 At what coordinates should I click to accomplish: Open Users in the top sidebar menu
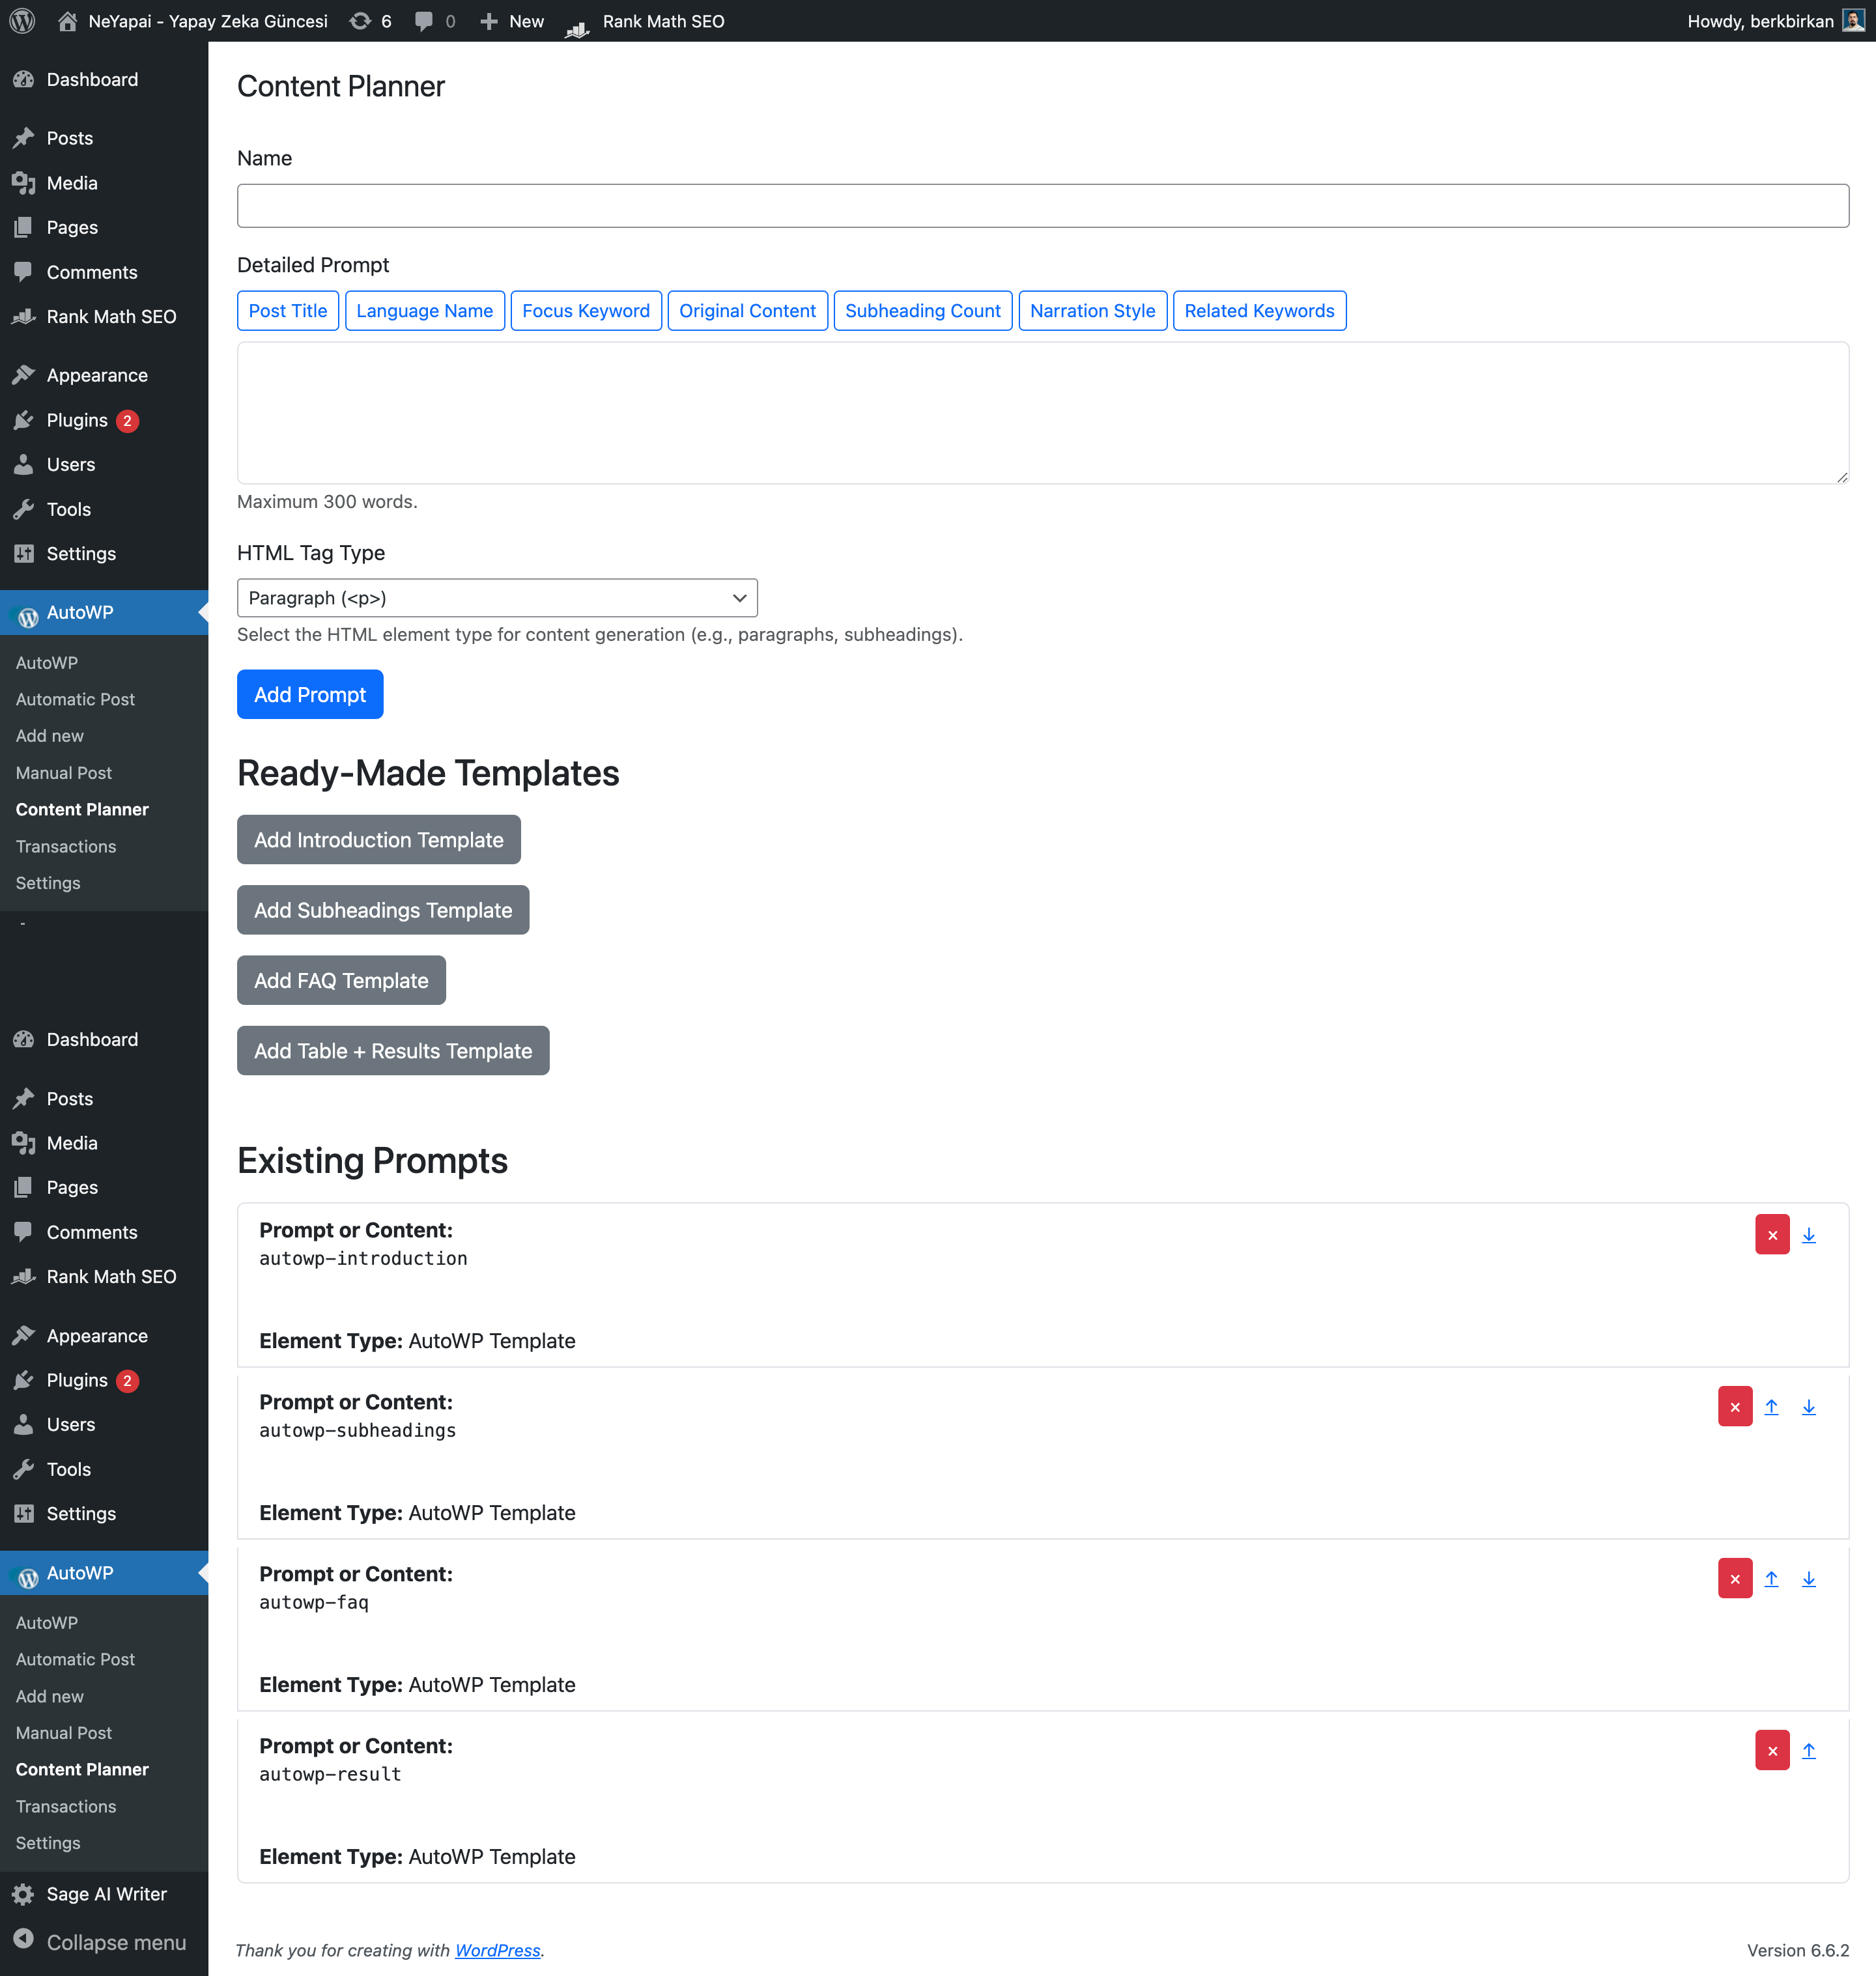104,464
